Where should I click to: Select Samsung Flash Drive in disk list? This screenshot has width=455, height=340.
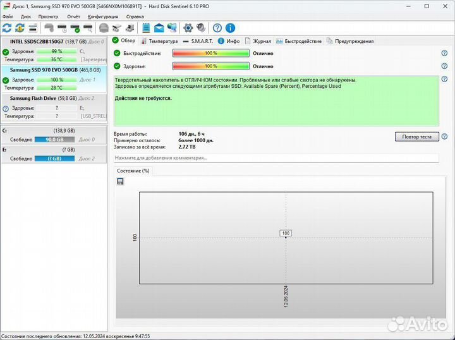pos(54,107)
